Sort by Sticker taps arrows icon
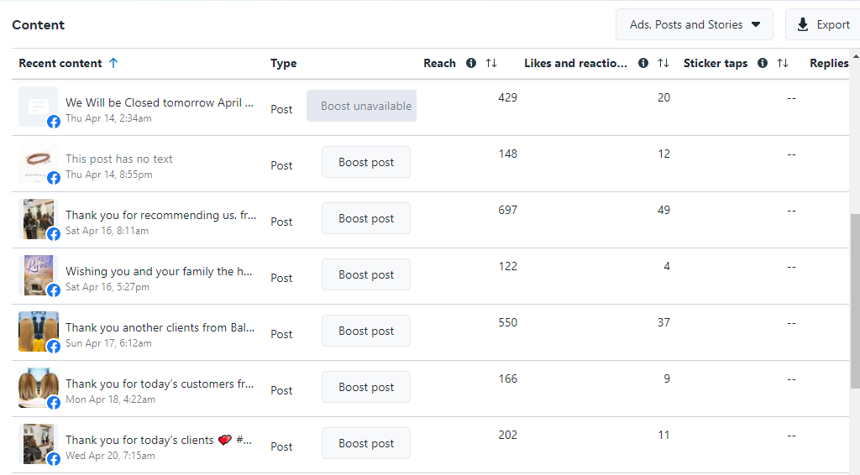Image resolution: width=860 pixels, height=475 pixels. pyautogui.click(x=783, y=63)
